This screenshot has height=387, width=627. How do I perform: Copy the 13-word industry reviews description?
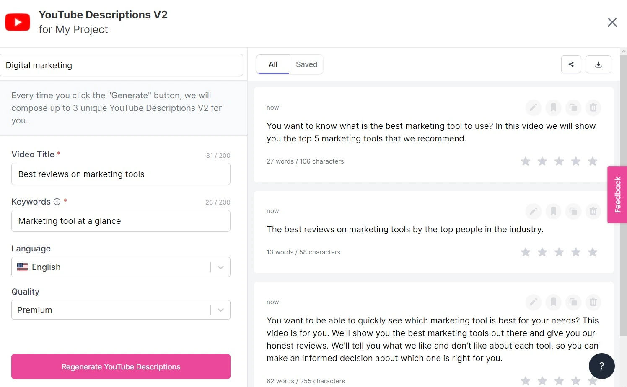click(x=573, y=211)
